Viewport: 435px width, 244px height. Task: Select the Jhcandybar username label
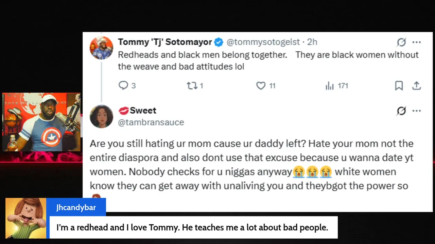[76, 207]
